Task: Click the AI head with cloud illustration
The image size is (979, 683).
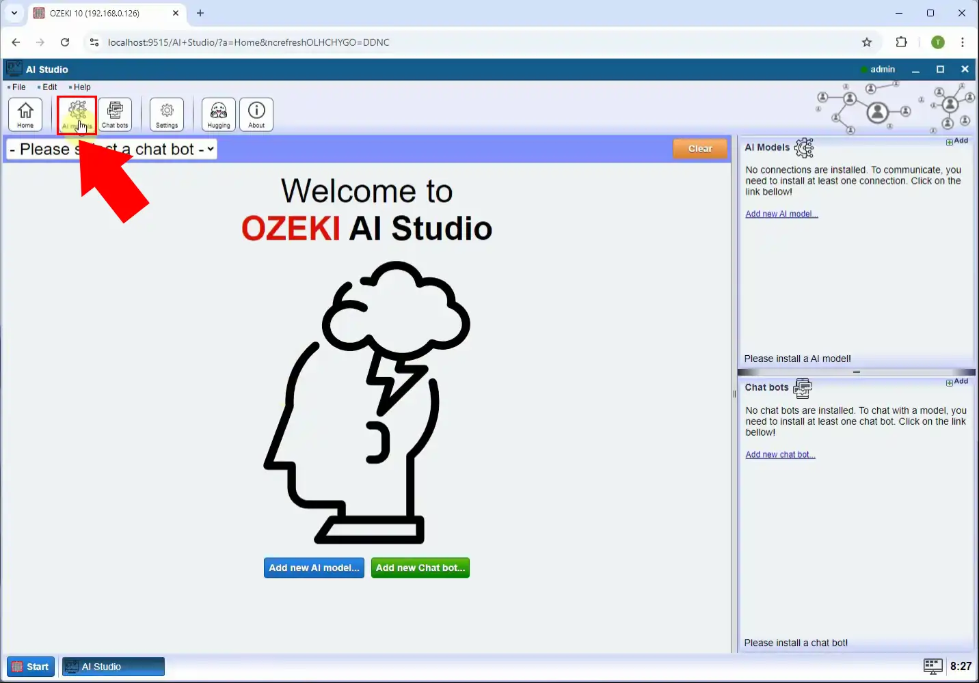Action: pos(367,402)
